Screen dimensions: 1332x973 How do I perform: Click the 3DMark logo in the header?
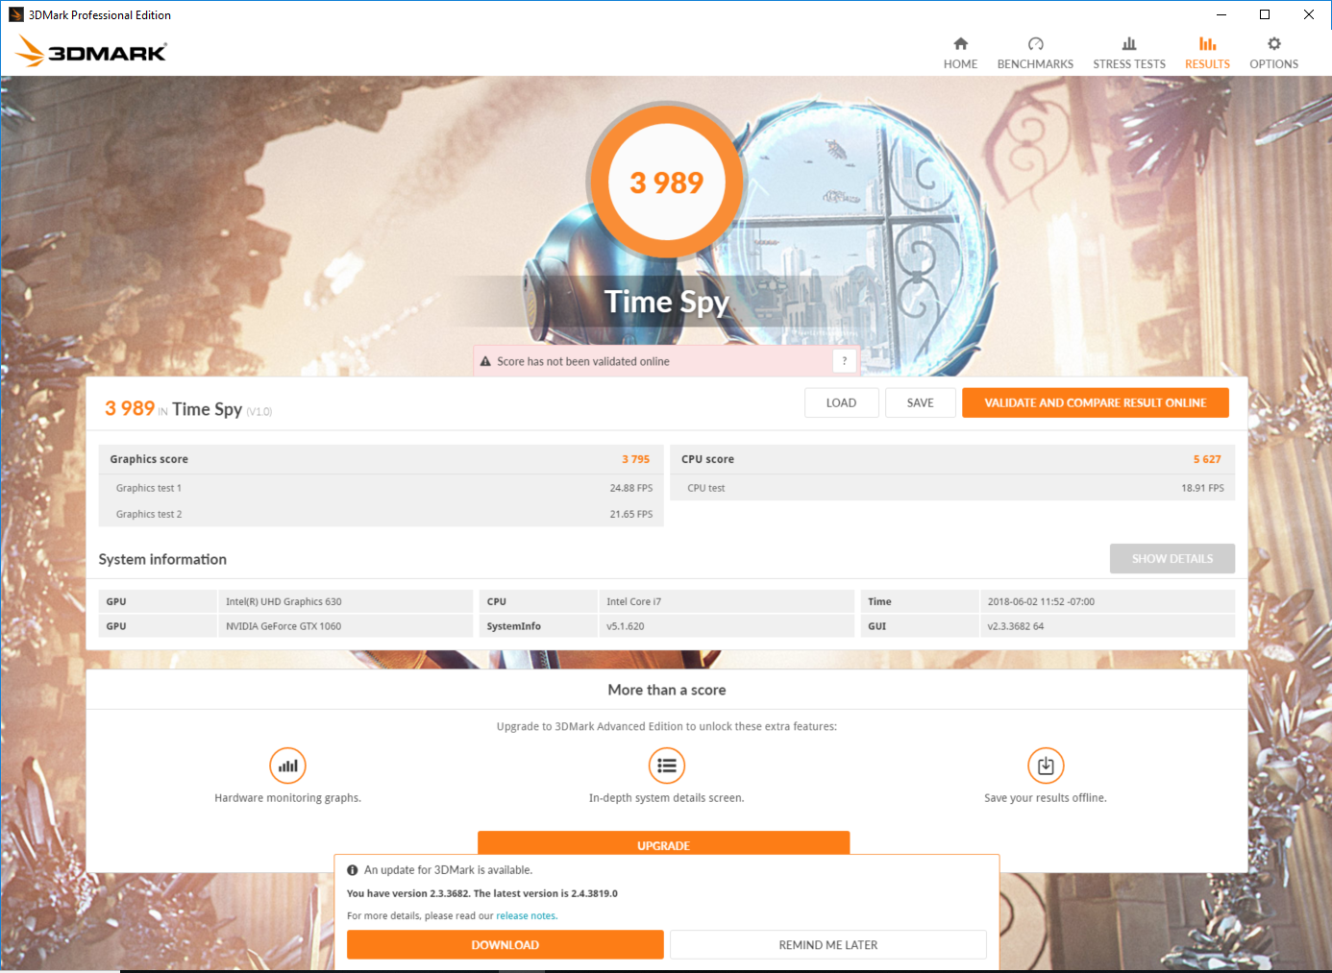[x=91, y=51]
